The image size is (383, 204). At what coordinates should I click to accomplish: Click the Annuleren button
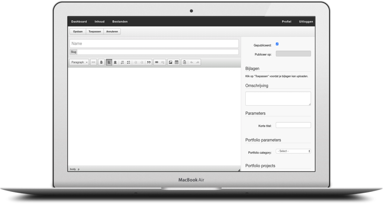coord(112,32)
